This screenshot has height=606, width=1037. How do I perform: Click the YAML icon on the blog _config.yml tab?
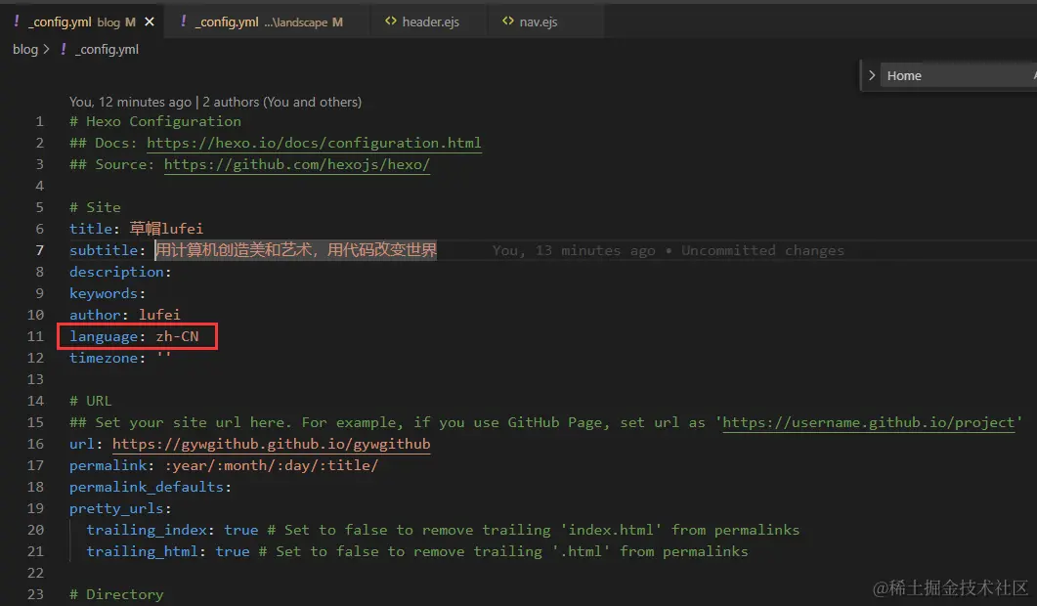point(17,22)
